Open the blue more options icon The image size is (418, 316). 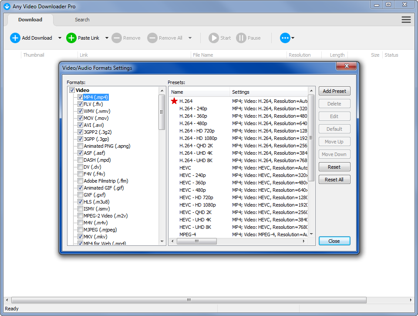coord(285,38)
